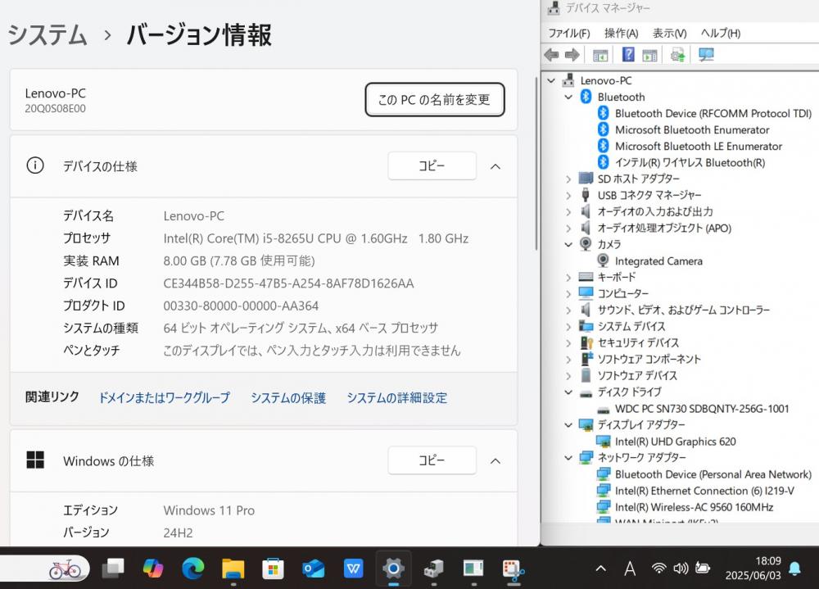The width and height of the screenshot is (819, 589).
Task: Collapse the ディスク ドライブ category chevron
Action: [x=569, y=392]
